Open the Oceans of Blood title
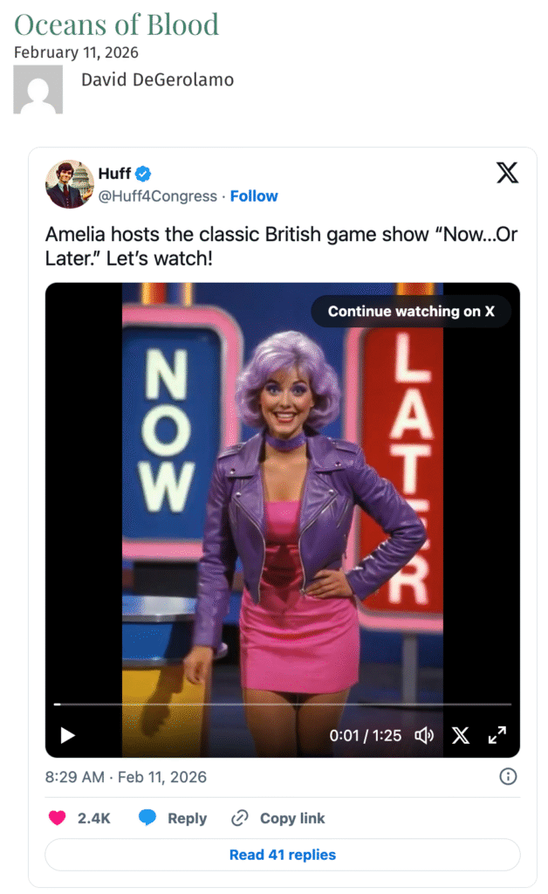This screenshot has width=548, height=894. pyautogui.click(x=116, y=24)
